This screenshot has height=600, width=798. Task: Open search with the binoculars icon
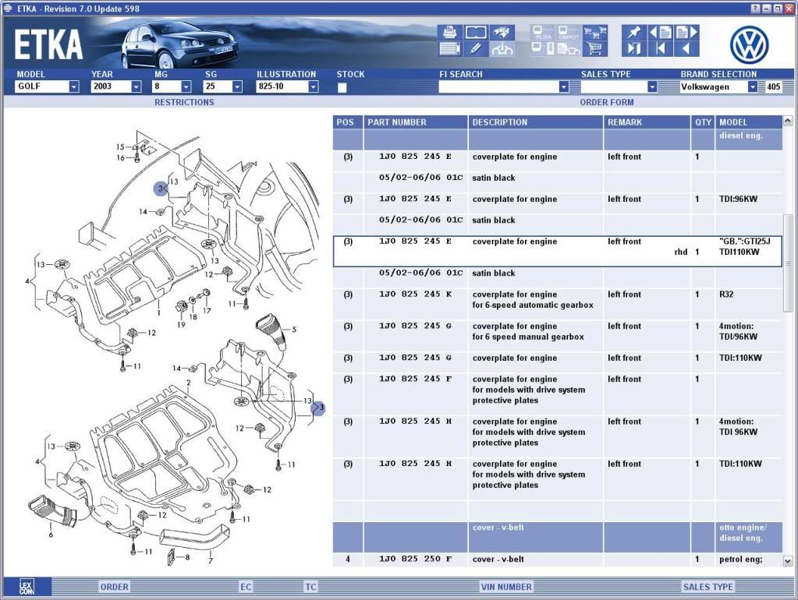coord(502,33)
